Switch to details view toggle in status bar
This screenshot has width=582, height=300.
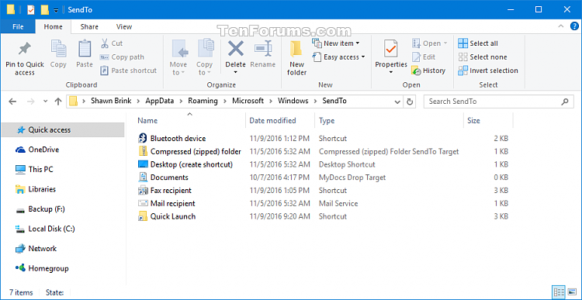(559, 292)
